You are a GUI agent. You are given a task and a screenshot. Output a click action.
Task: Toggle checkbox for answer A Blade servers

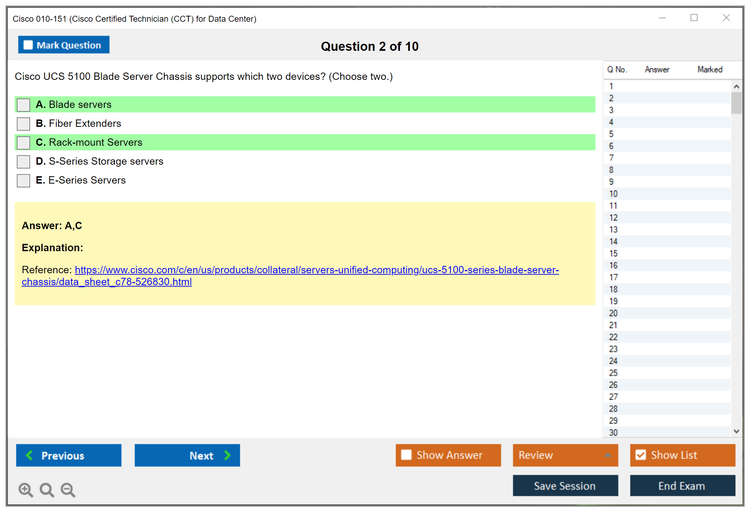tap(23, 105)
